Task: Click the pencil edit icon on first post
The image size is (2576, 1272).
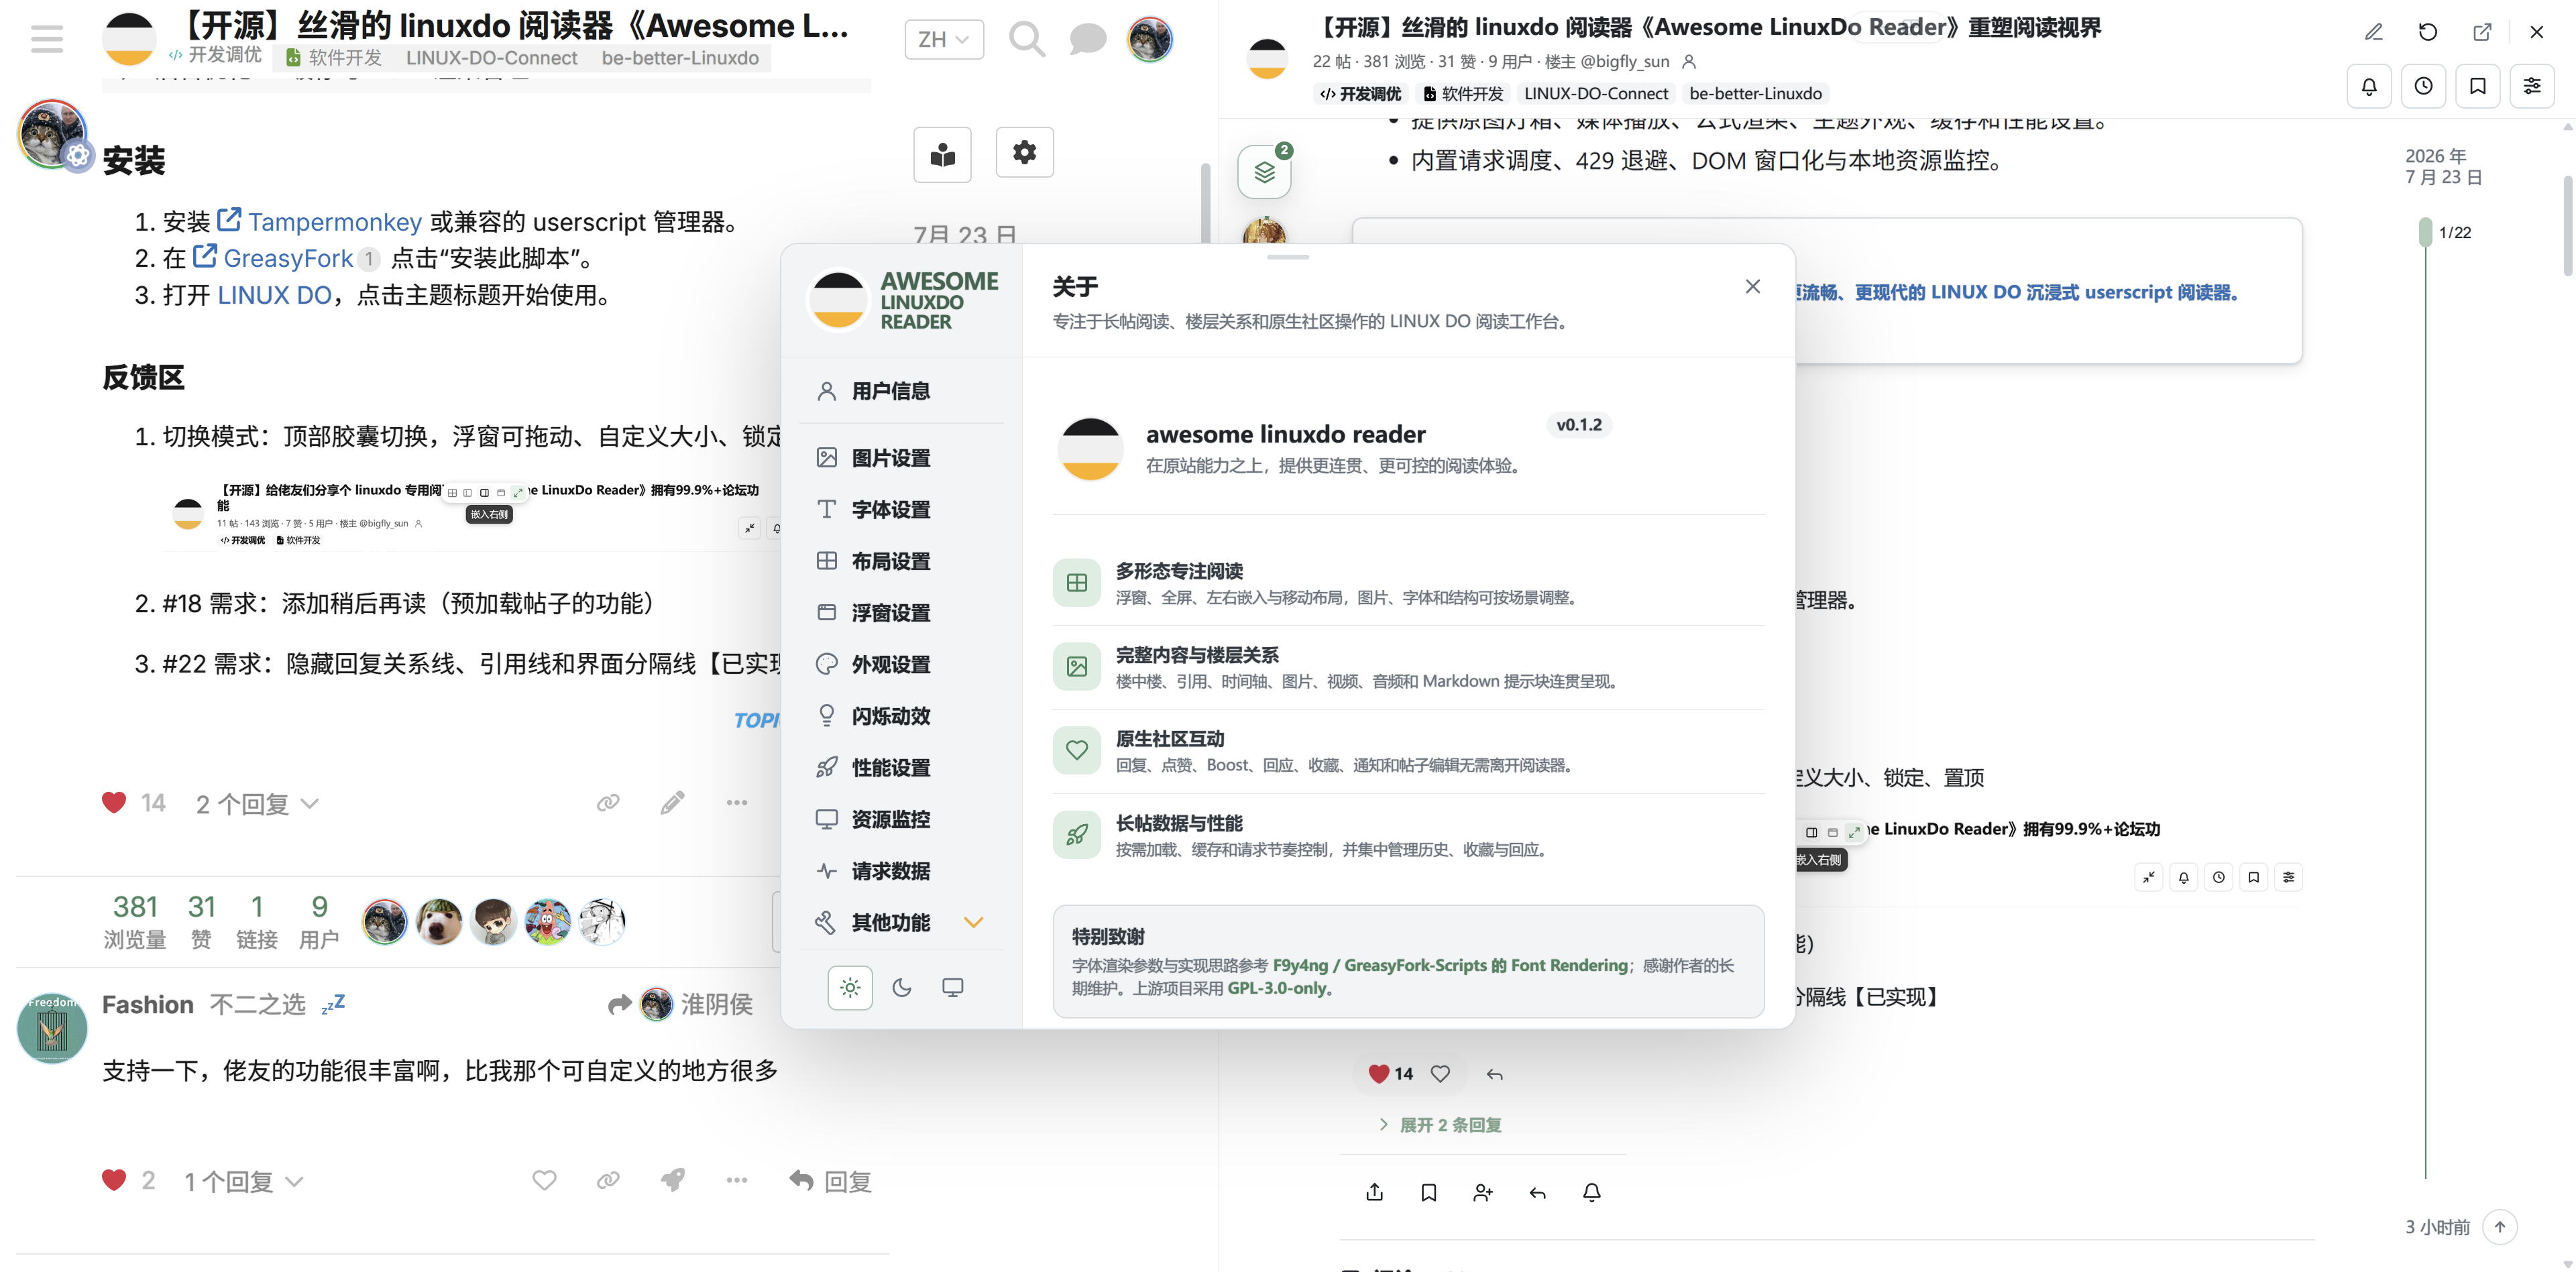Action: [672, 803]
